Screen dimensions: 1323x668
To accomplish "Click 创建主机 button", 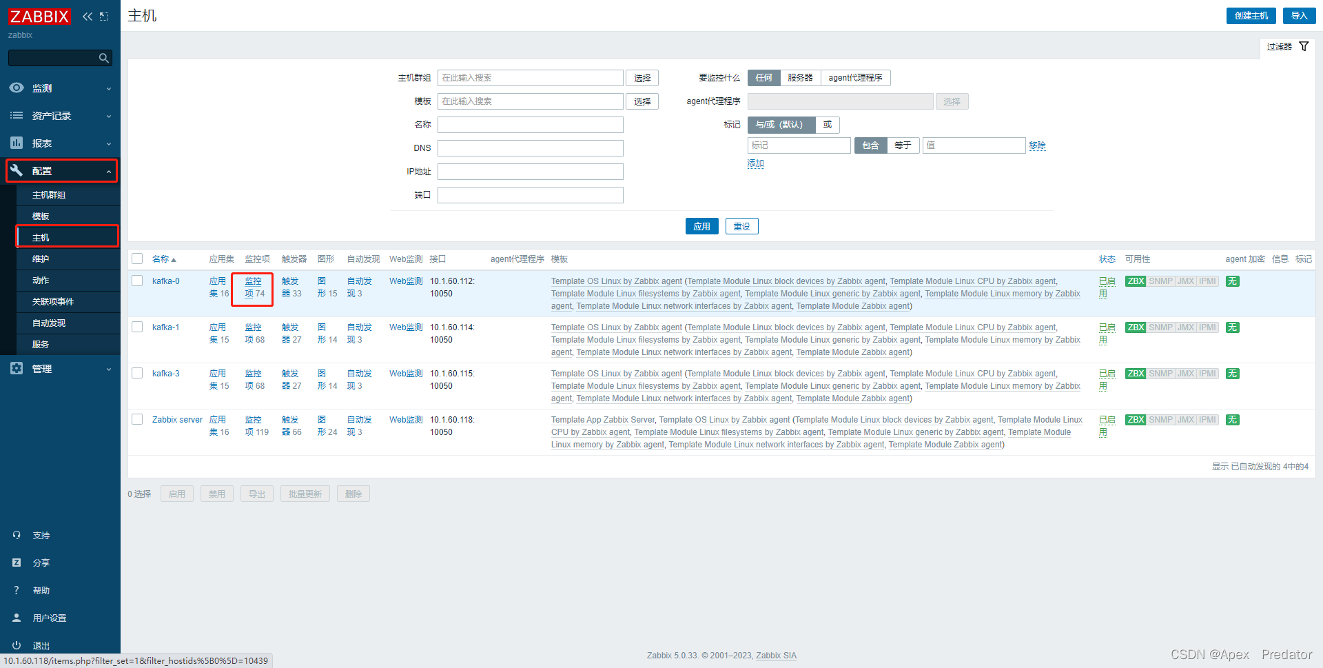I will (x=1251, y=16).
